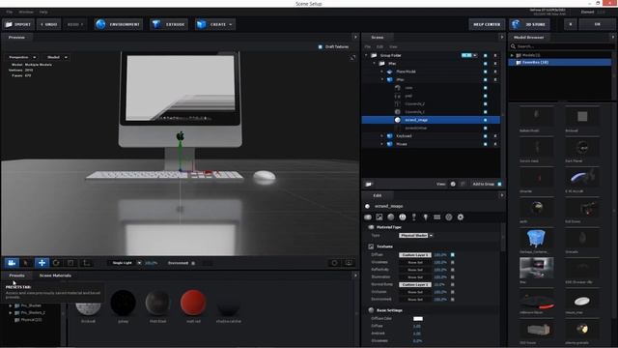Select the camera orbit tool
Image resolution: width=618 pixels, height=348 pixels.
click(12, 263)
